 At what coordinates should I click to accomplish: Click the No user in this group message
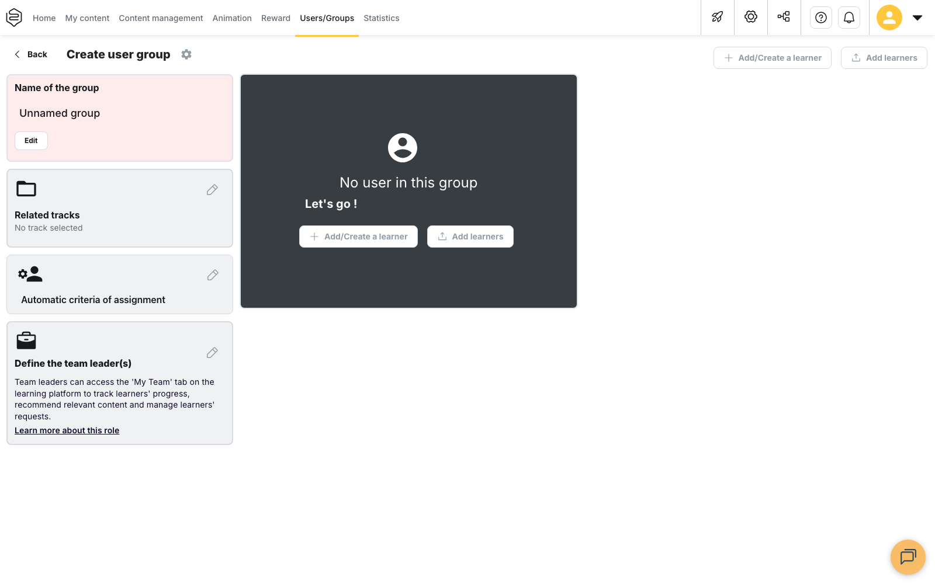408,183
